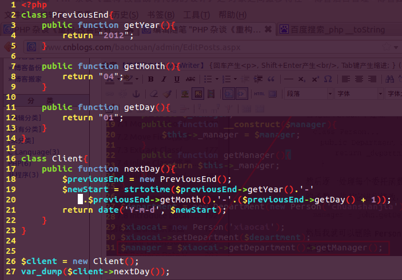Place cursor on the getMonth function name
Screen dimensions: 402x280
(144, 66)
